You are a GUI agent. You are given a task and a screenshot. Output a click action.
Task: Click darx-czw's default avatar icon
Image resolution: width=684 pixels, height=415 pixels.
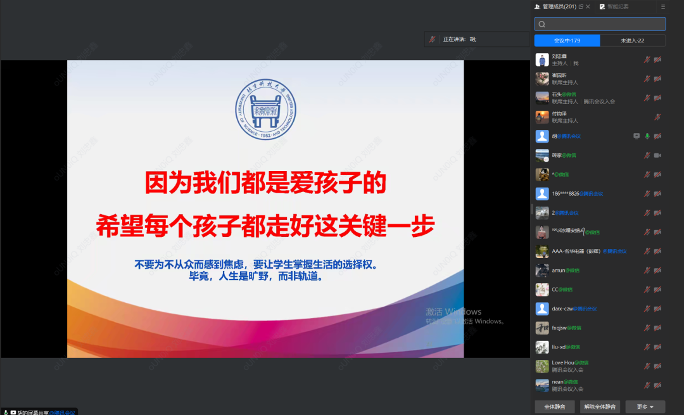pyautogui.click(x=541, y=309)
